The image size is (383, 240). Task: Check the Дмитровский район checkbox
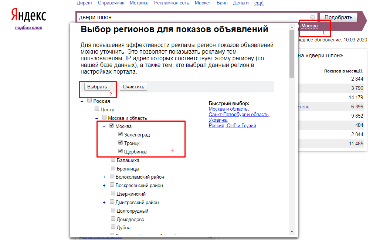pyautogui.click(x=112, y=202)
